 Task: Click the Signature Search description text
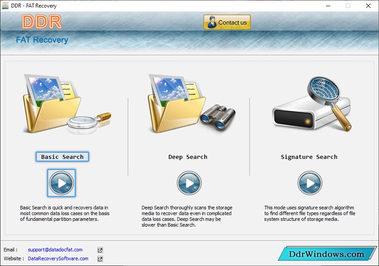310,213
